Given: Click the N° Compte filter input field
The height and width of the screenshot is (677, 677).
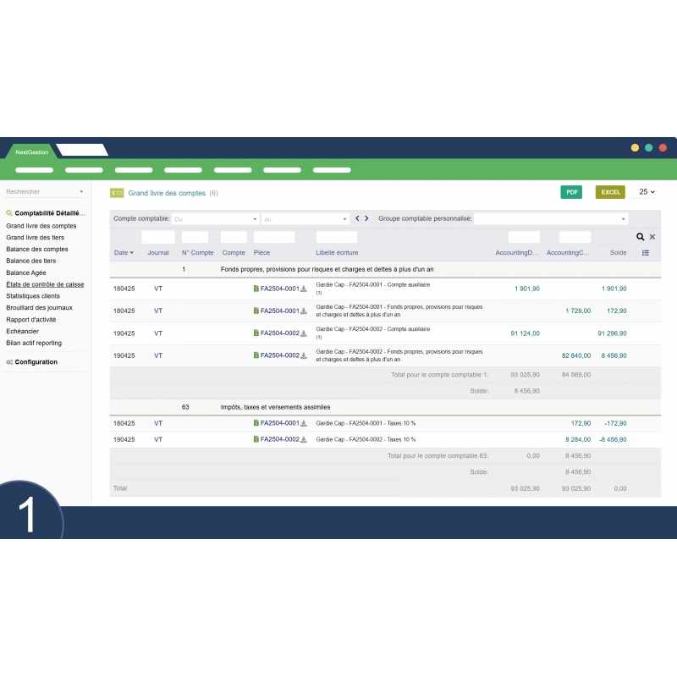Looking at the screenshot, I should tap(196, 237).
